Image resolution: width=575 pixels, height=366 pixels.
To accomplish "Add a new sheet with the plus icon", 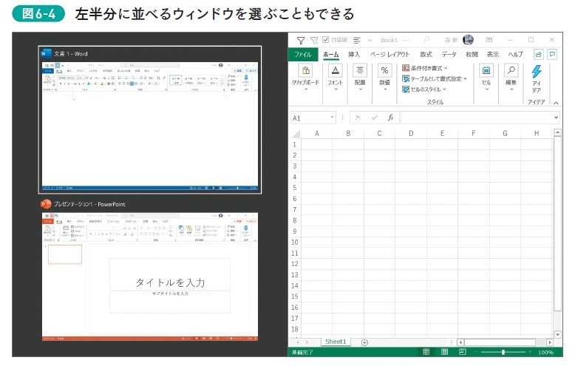I will click(x=364, y=342).
